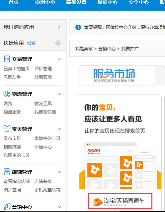Click the blue exclamation reminder icon
Viewport: 165px width, 212px height.
[x=78, y=27]
